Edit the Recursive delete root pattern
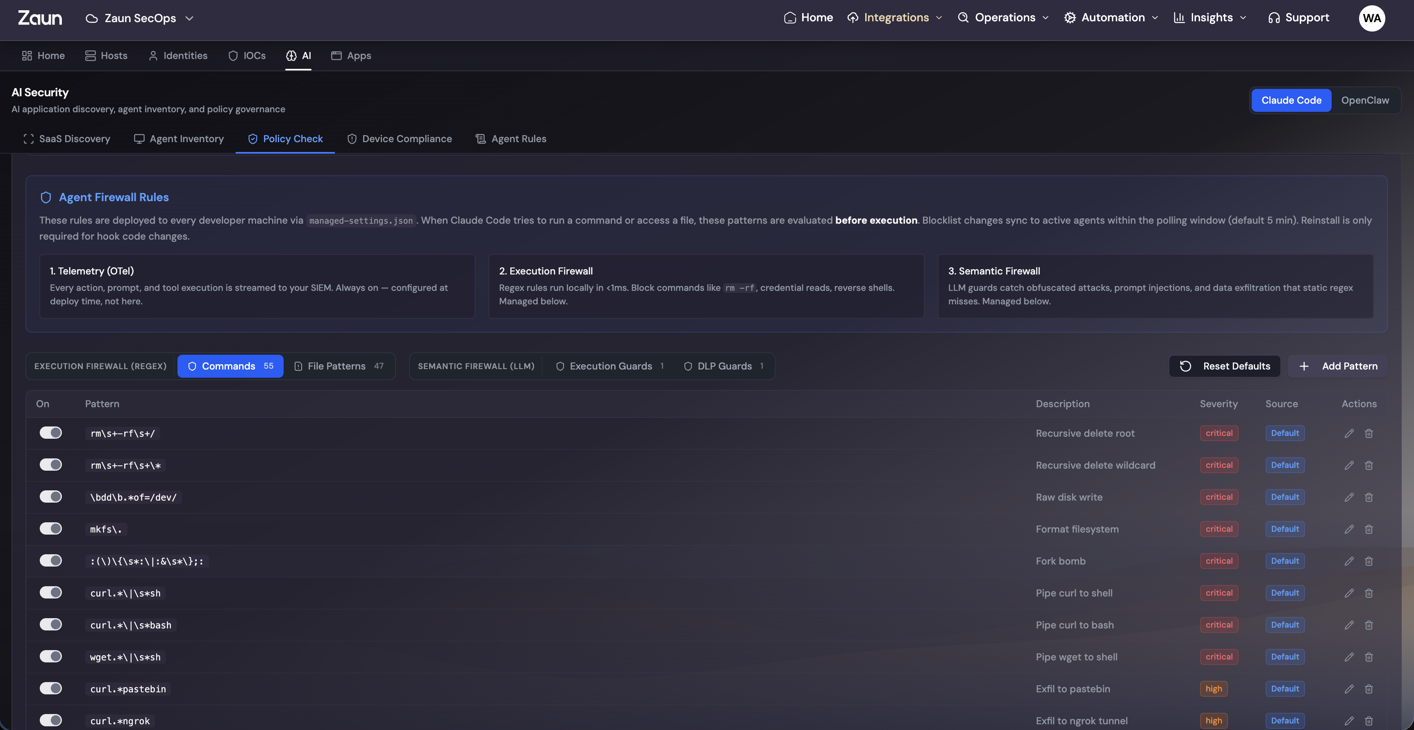This screenshot has height=730, width=1414. (1349, 433)
